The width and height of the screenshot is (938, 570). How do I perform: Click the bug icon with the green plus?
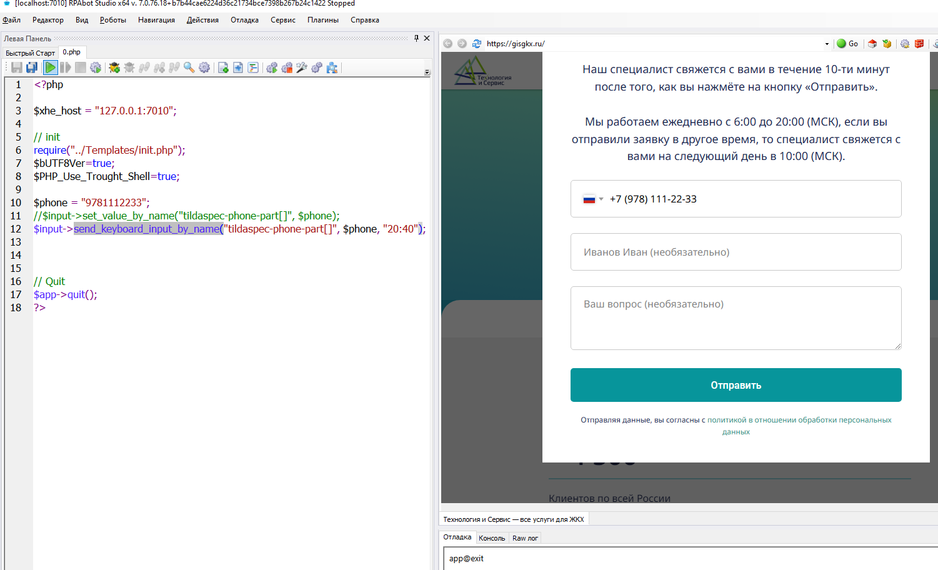tap(114, 67)
